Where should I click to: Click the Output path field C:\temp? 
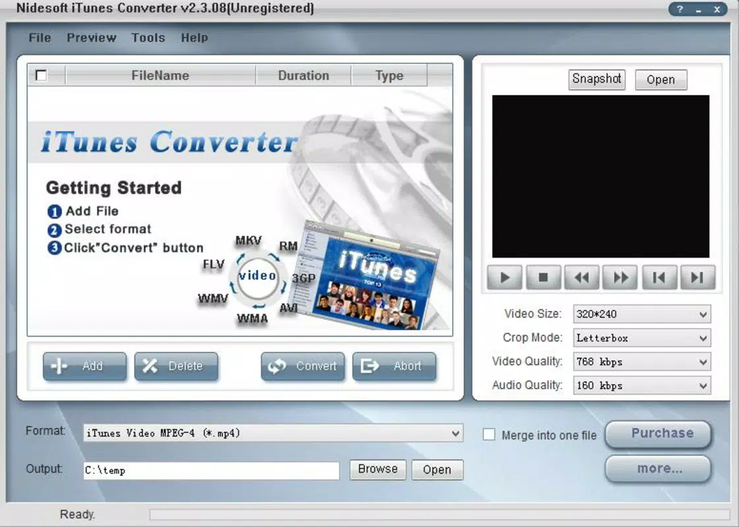pos(211,470)
